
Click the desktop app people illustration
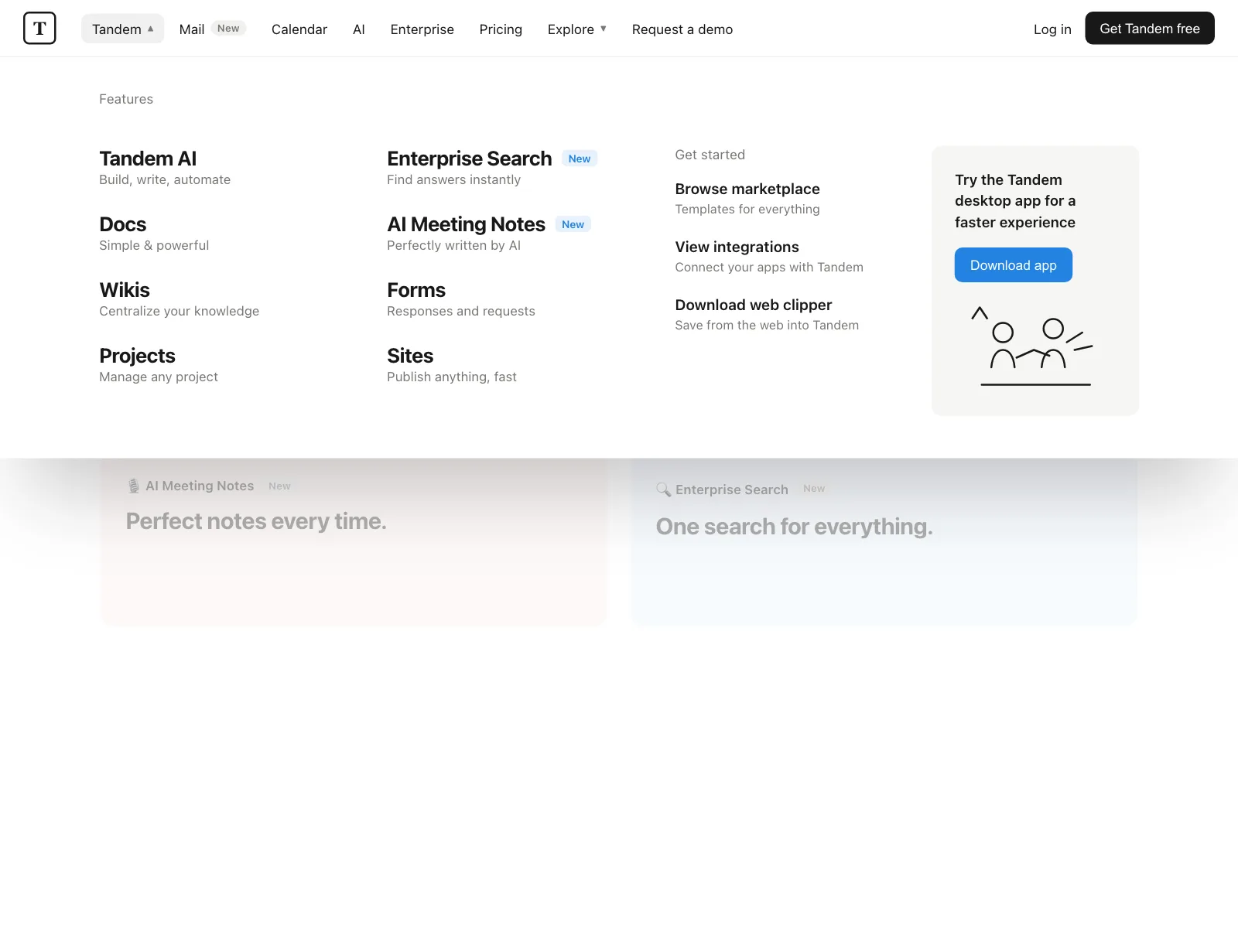1033,346
